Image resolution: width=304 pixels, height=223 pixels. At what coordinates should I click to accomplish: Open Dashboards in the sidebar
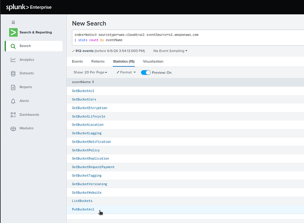[29, 115]
